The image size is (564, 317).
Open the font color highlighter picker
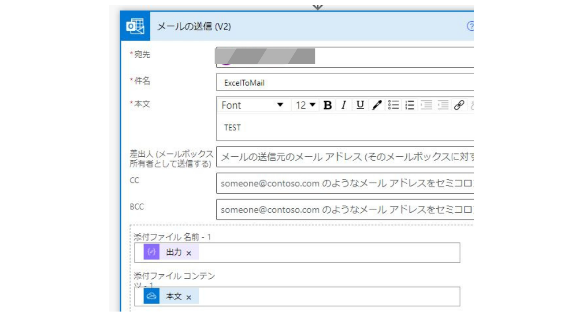[x=377, y=105]
